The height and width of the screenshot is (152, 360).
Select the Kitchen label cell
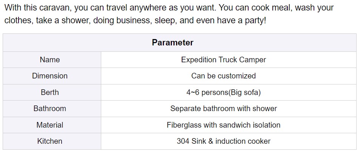[x=50, y=141]
